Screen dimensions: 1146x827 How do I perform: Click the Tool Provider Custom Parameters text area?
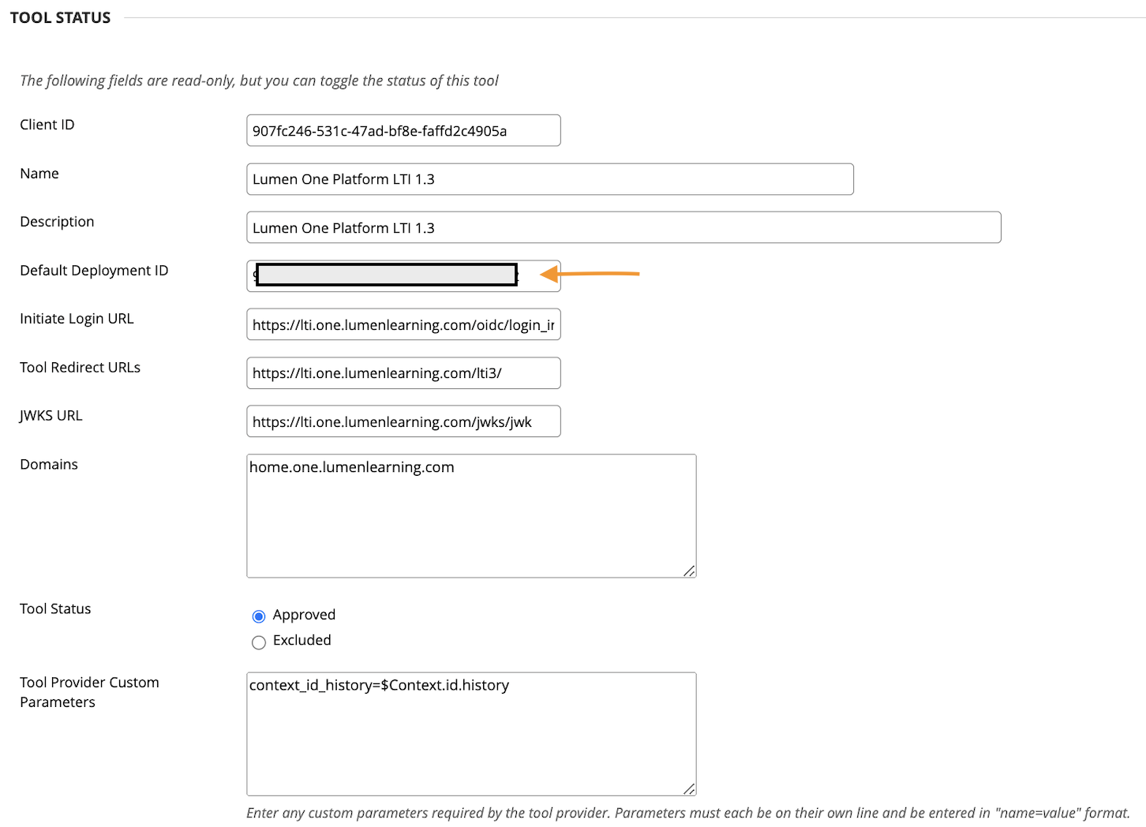coord(470,734)
